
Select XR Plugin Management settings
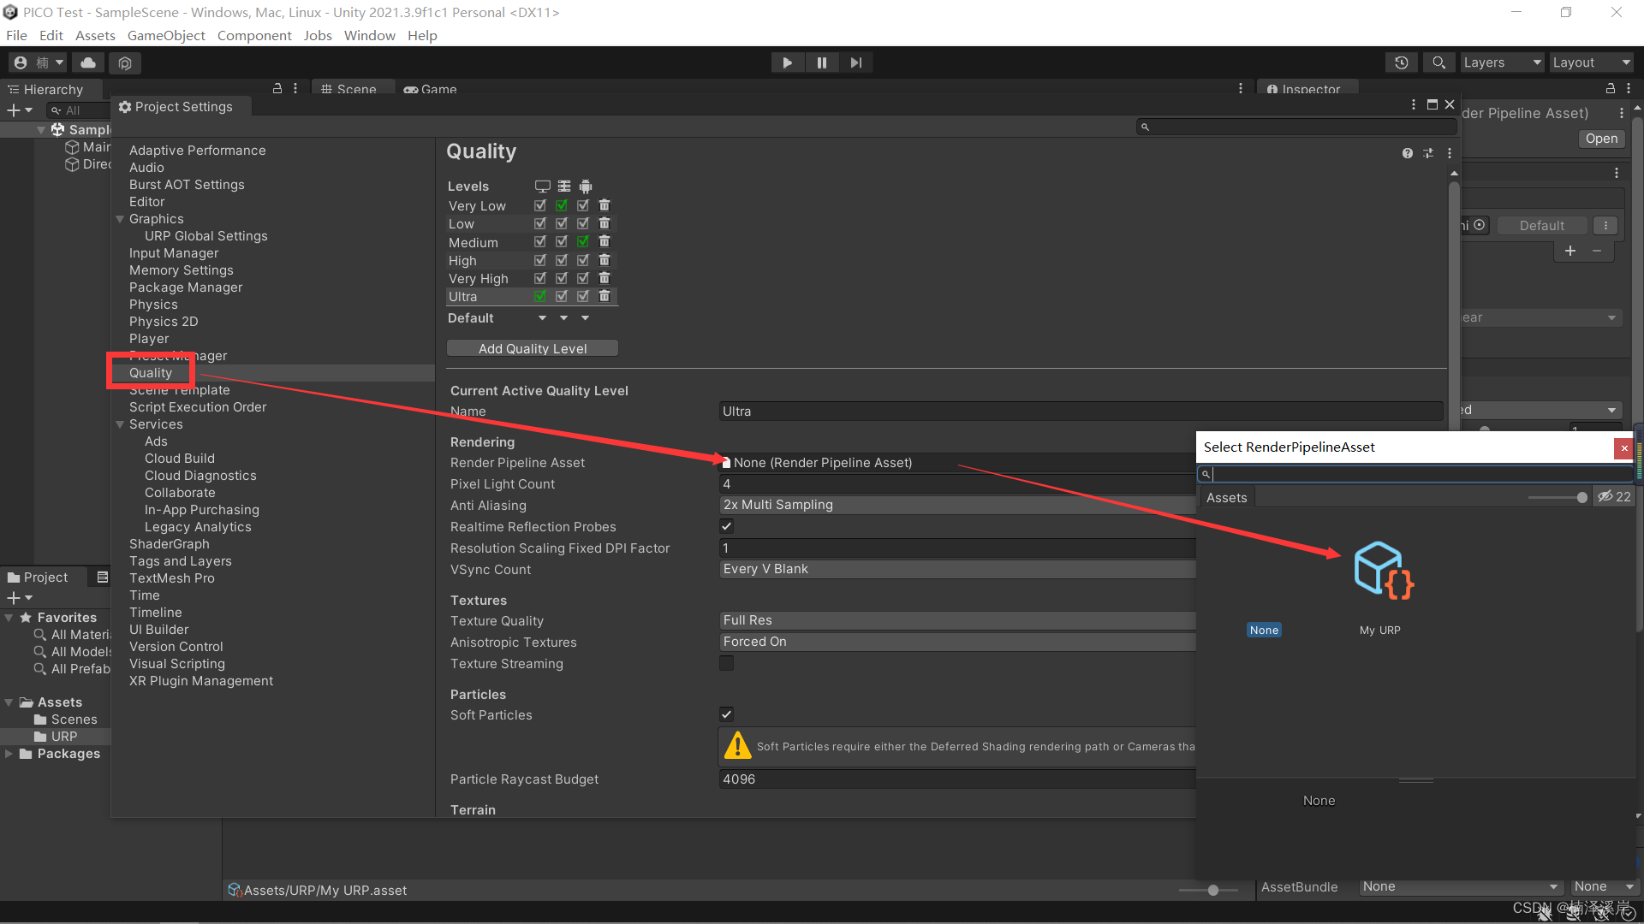click(x=201, y=681)
